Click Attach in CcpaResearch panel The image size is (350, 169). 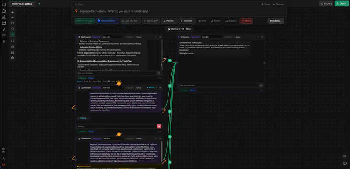(138, 138)
